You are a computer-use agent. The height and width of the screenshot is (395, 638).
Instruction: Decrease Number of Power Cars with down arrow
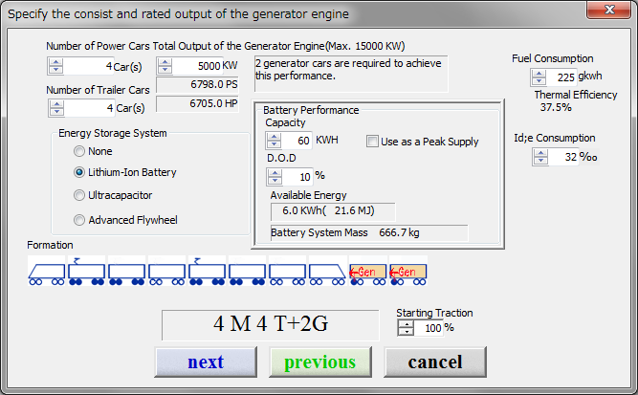(x=55, y=70)
